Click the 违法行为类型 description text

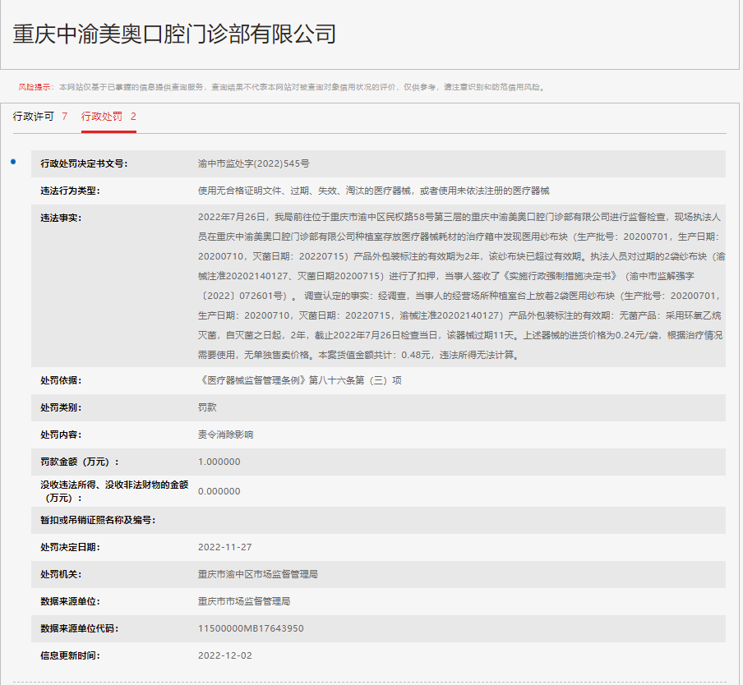click(373, 191)
